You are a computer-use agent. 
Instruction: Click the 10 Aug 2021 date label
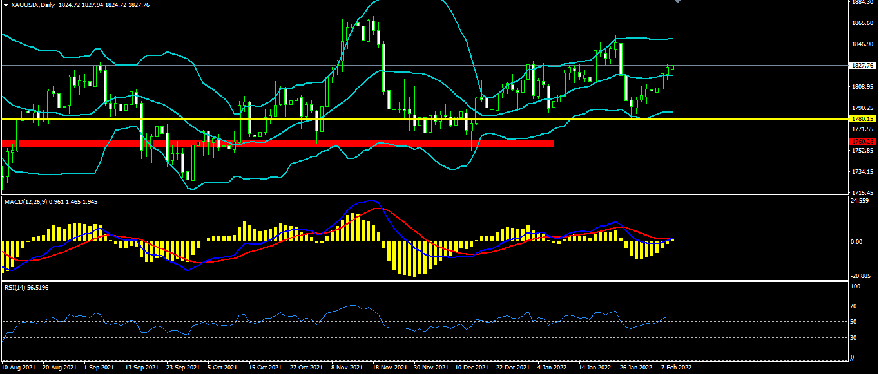pos(19,368)
